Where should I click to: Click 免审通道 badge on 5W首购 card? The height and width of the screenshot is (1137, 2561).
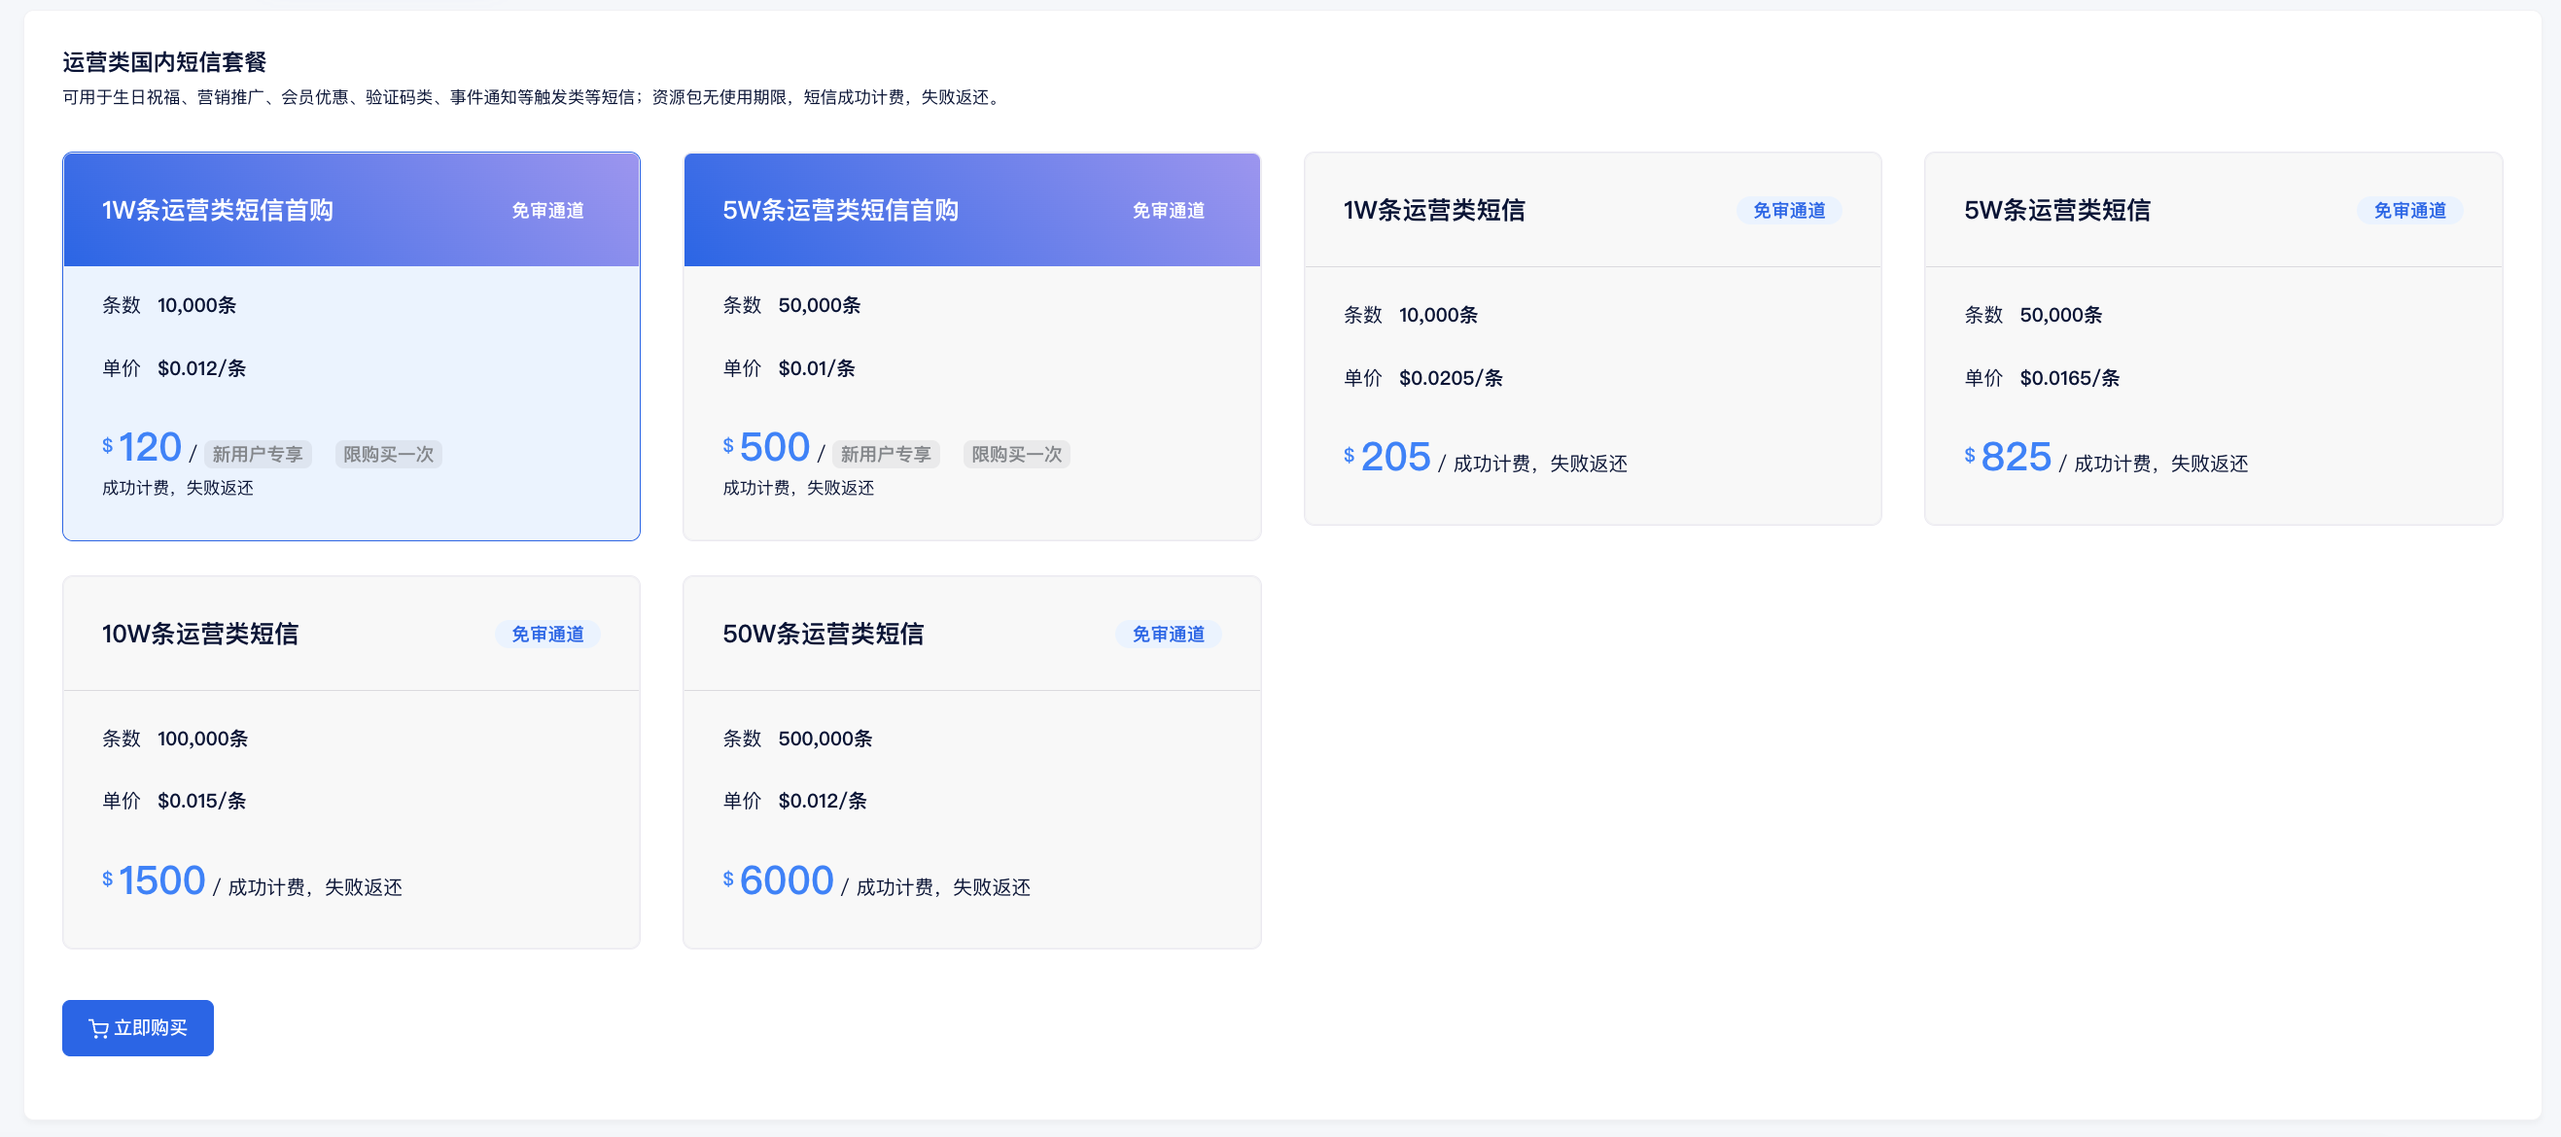[x=1168, y=211]
